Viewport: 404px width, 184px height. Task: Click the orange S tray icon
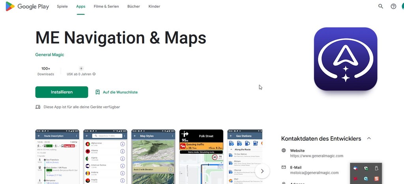[x=376, y=178]
